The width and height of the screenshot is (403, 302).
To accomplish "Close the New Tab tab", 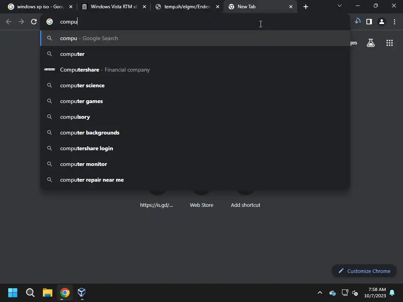I will click(291, 7).
